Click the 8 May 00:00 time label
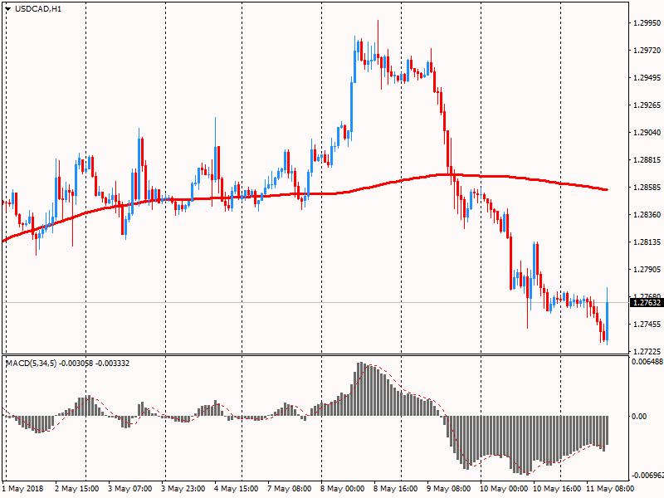The image size is (664, 498). [342, 489]
